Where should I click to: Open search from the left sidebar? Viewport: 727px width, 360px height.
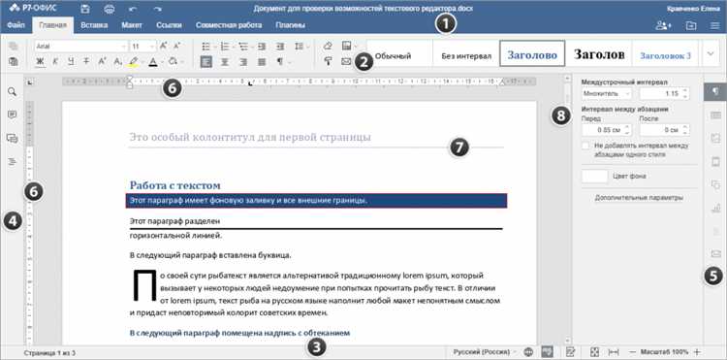(12, 92)
